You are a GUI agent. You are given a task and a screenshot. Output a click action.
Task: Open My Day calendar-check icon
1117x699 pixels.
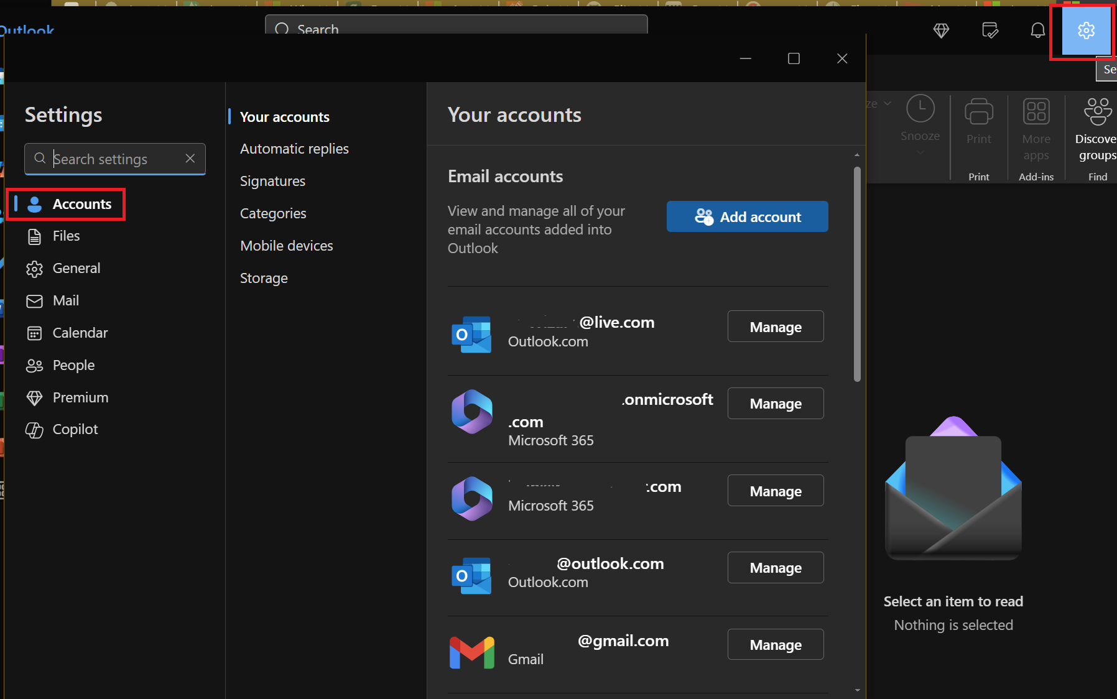coord(990,30)
